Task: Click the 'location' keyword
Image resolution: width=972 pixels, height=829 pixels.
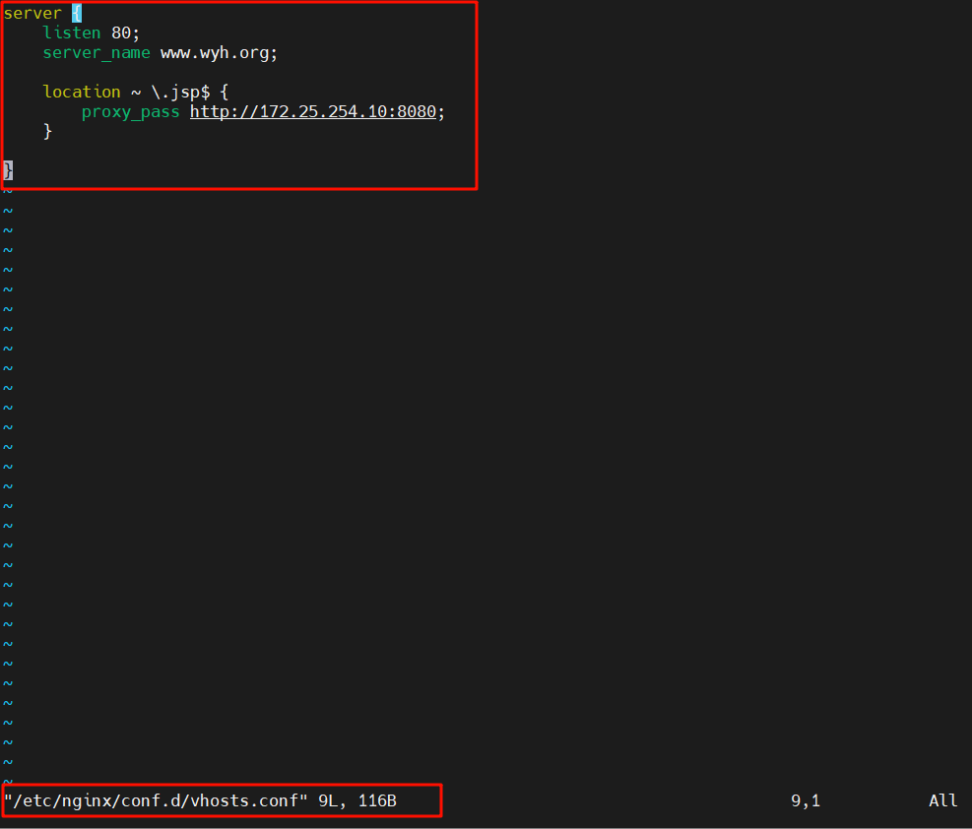Action: pyautogui.click(x=81, y=92)
